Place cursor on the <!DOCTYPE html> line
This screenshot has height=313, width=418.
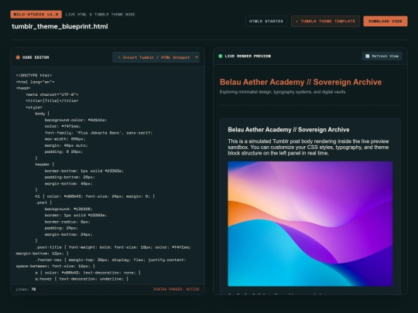coord(34,75)
